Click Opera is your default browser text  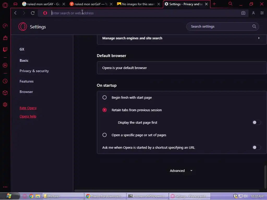coord(124,68)
